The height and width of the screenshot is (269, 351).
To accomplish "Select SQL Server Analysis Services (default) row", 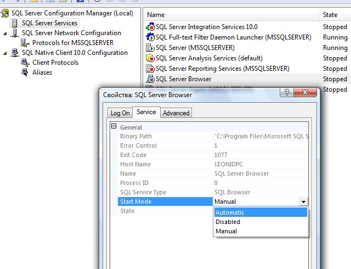I will [209, 58].
